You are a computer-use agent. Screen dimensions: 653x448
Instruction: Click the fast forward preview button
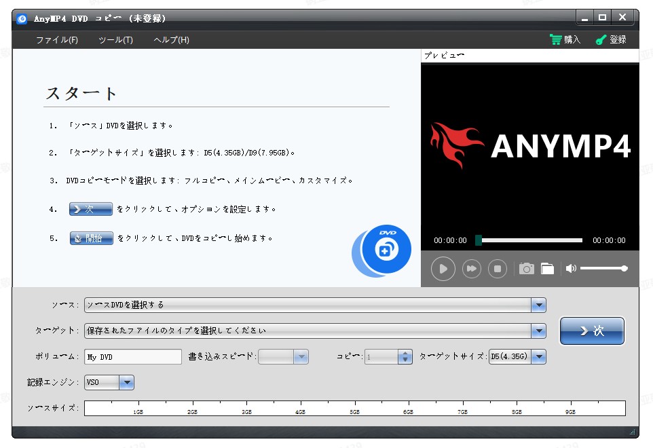click(472, 269)
